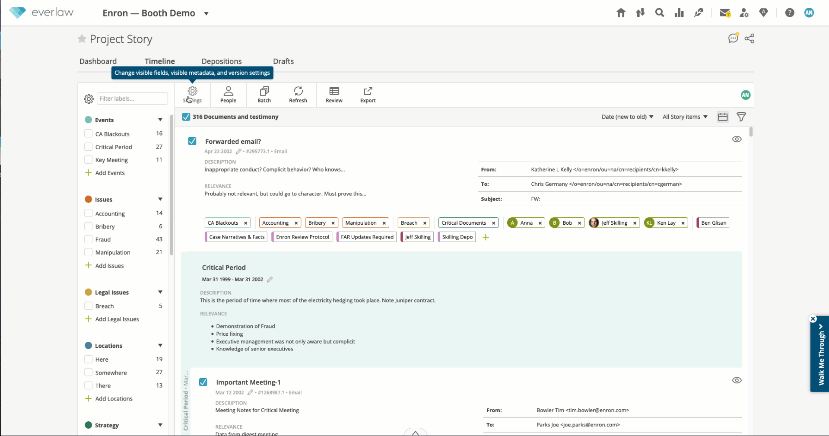Open the uploads arrows icon
This screenshot has height=436, width=829.
[640, 13]
